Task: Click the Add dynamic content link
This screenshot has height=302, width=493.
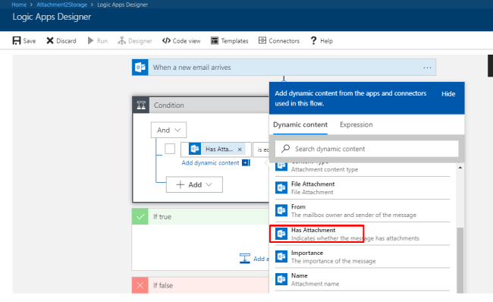Action: [210, 162]
